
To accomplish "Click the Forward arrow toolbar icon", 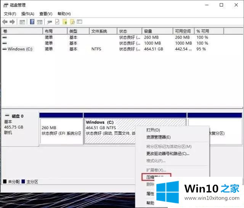I will [x=12, y=22].
